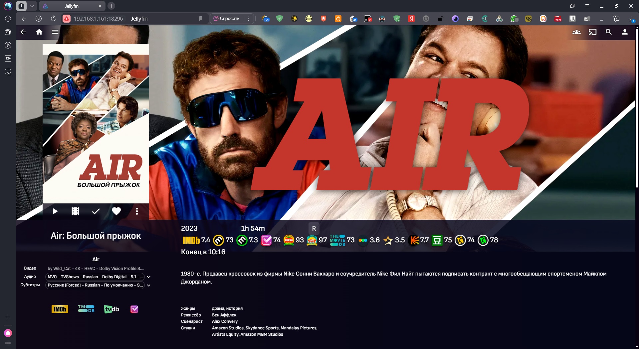Click the R parental rating badge
Screen dimensions: 639x349
[314, 228]
